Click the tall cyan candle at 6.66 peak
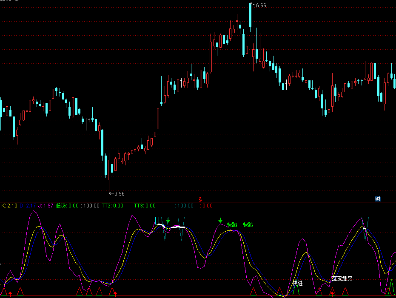The image size is (396, 298). 250,15
